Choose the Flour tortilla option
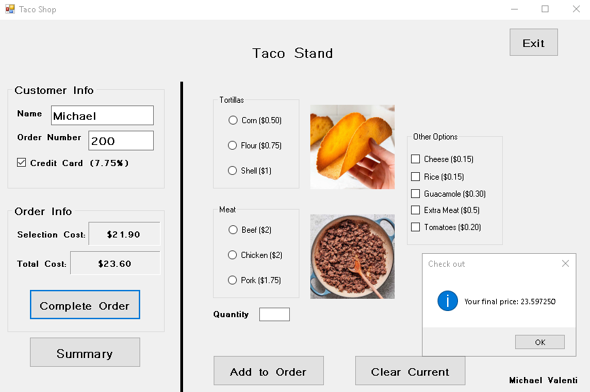The width and height of the screenshot is (590, 392). tap(233, 146)
